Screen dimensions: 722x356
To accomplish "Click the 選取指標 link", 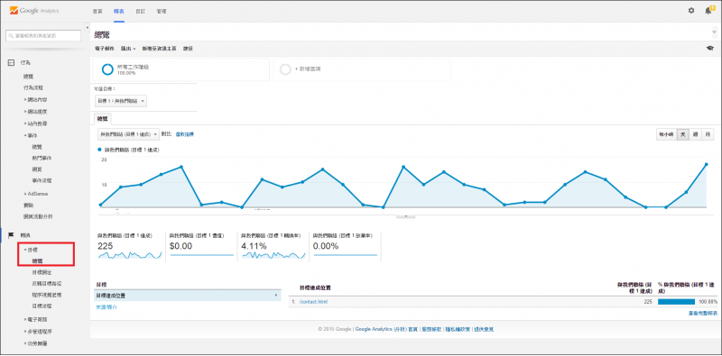I will pyautogui.click(x=185, y=134).
